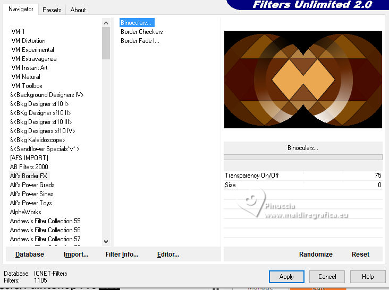389x290 pixels.
Task: Select VM 1 category
Action: pyautogui.click(x=18, y=32)
